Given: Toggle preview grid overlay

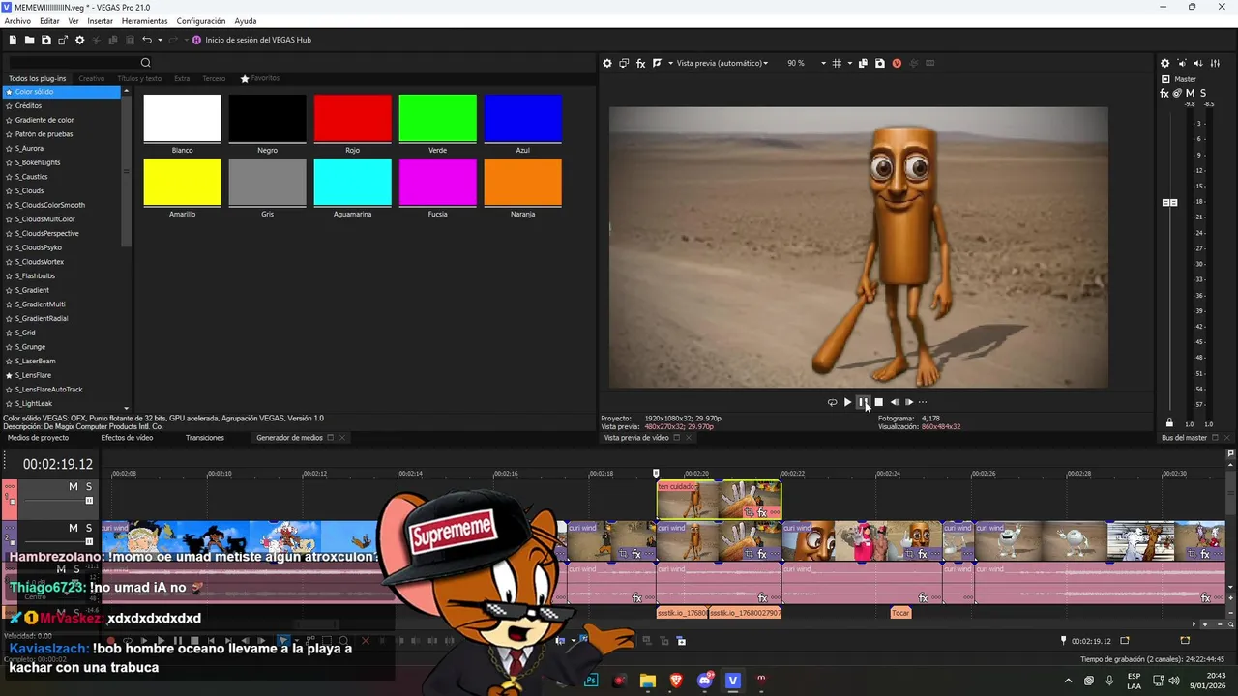Looking at the screenshot, I should click(x=837, y=63).
